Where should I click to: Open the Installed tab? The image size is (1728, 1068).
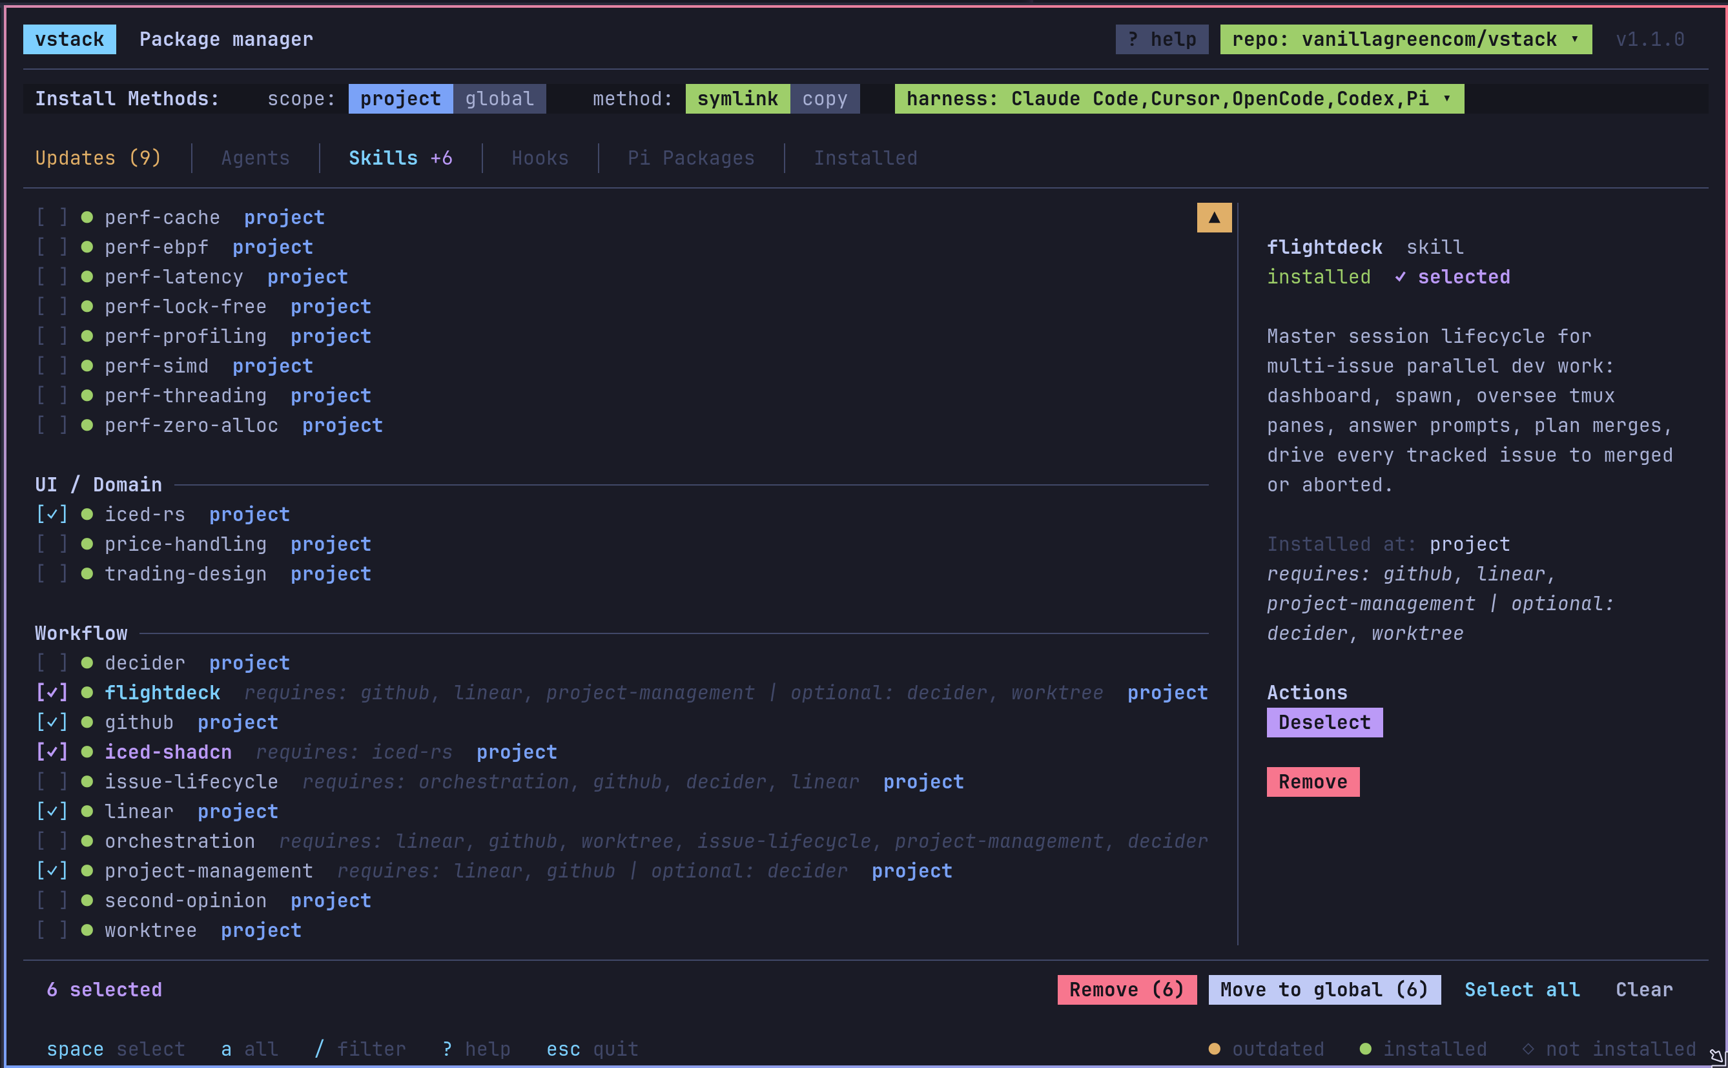tap(866, 158)
